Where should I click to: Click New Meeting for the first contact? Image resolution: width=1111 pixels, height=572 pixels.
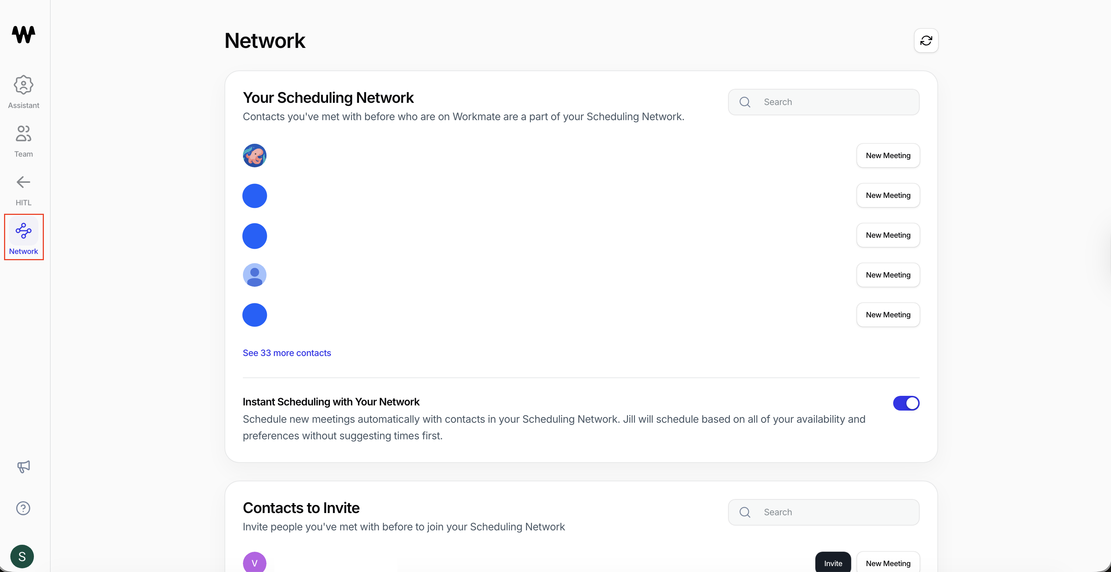pyautogui.click(x=888, y=155)
